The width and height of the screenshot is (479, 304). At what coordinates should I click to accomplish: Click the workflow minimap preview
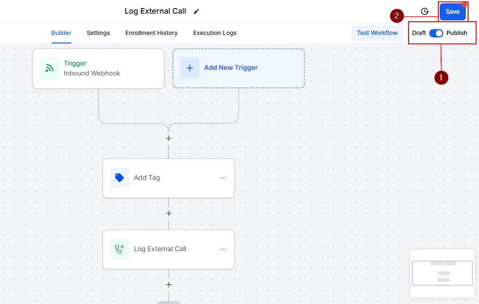443,273
